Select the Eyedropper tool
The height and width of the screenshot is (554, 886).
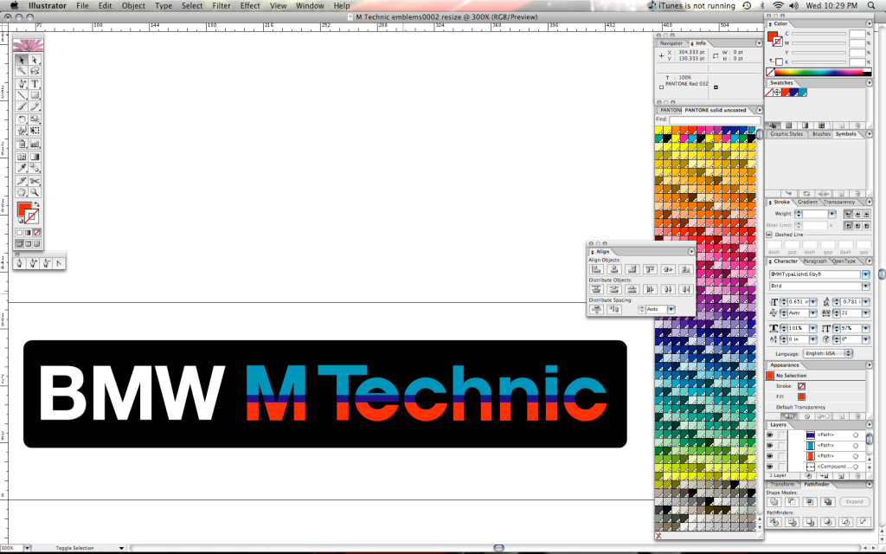pyautogui.click(x=22, y=168)
